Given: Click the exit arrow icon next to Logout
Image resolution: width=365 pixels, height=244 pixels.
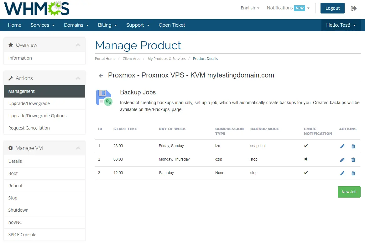Looking at the screenshot, I should click(354, 8).
